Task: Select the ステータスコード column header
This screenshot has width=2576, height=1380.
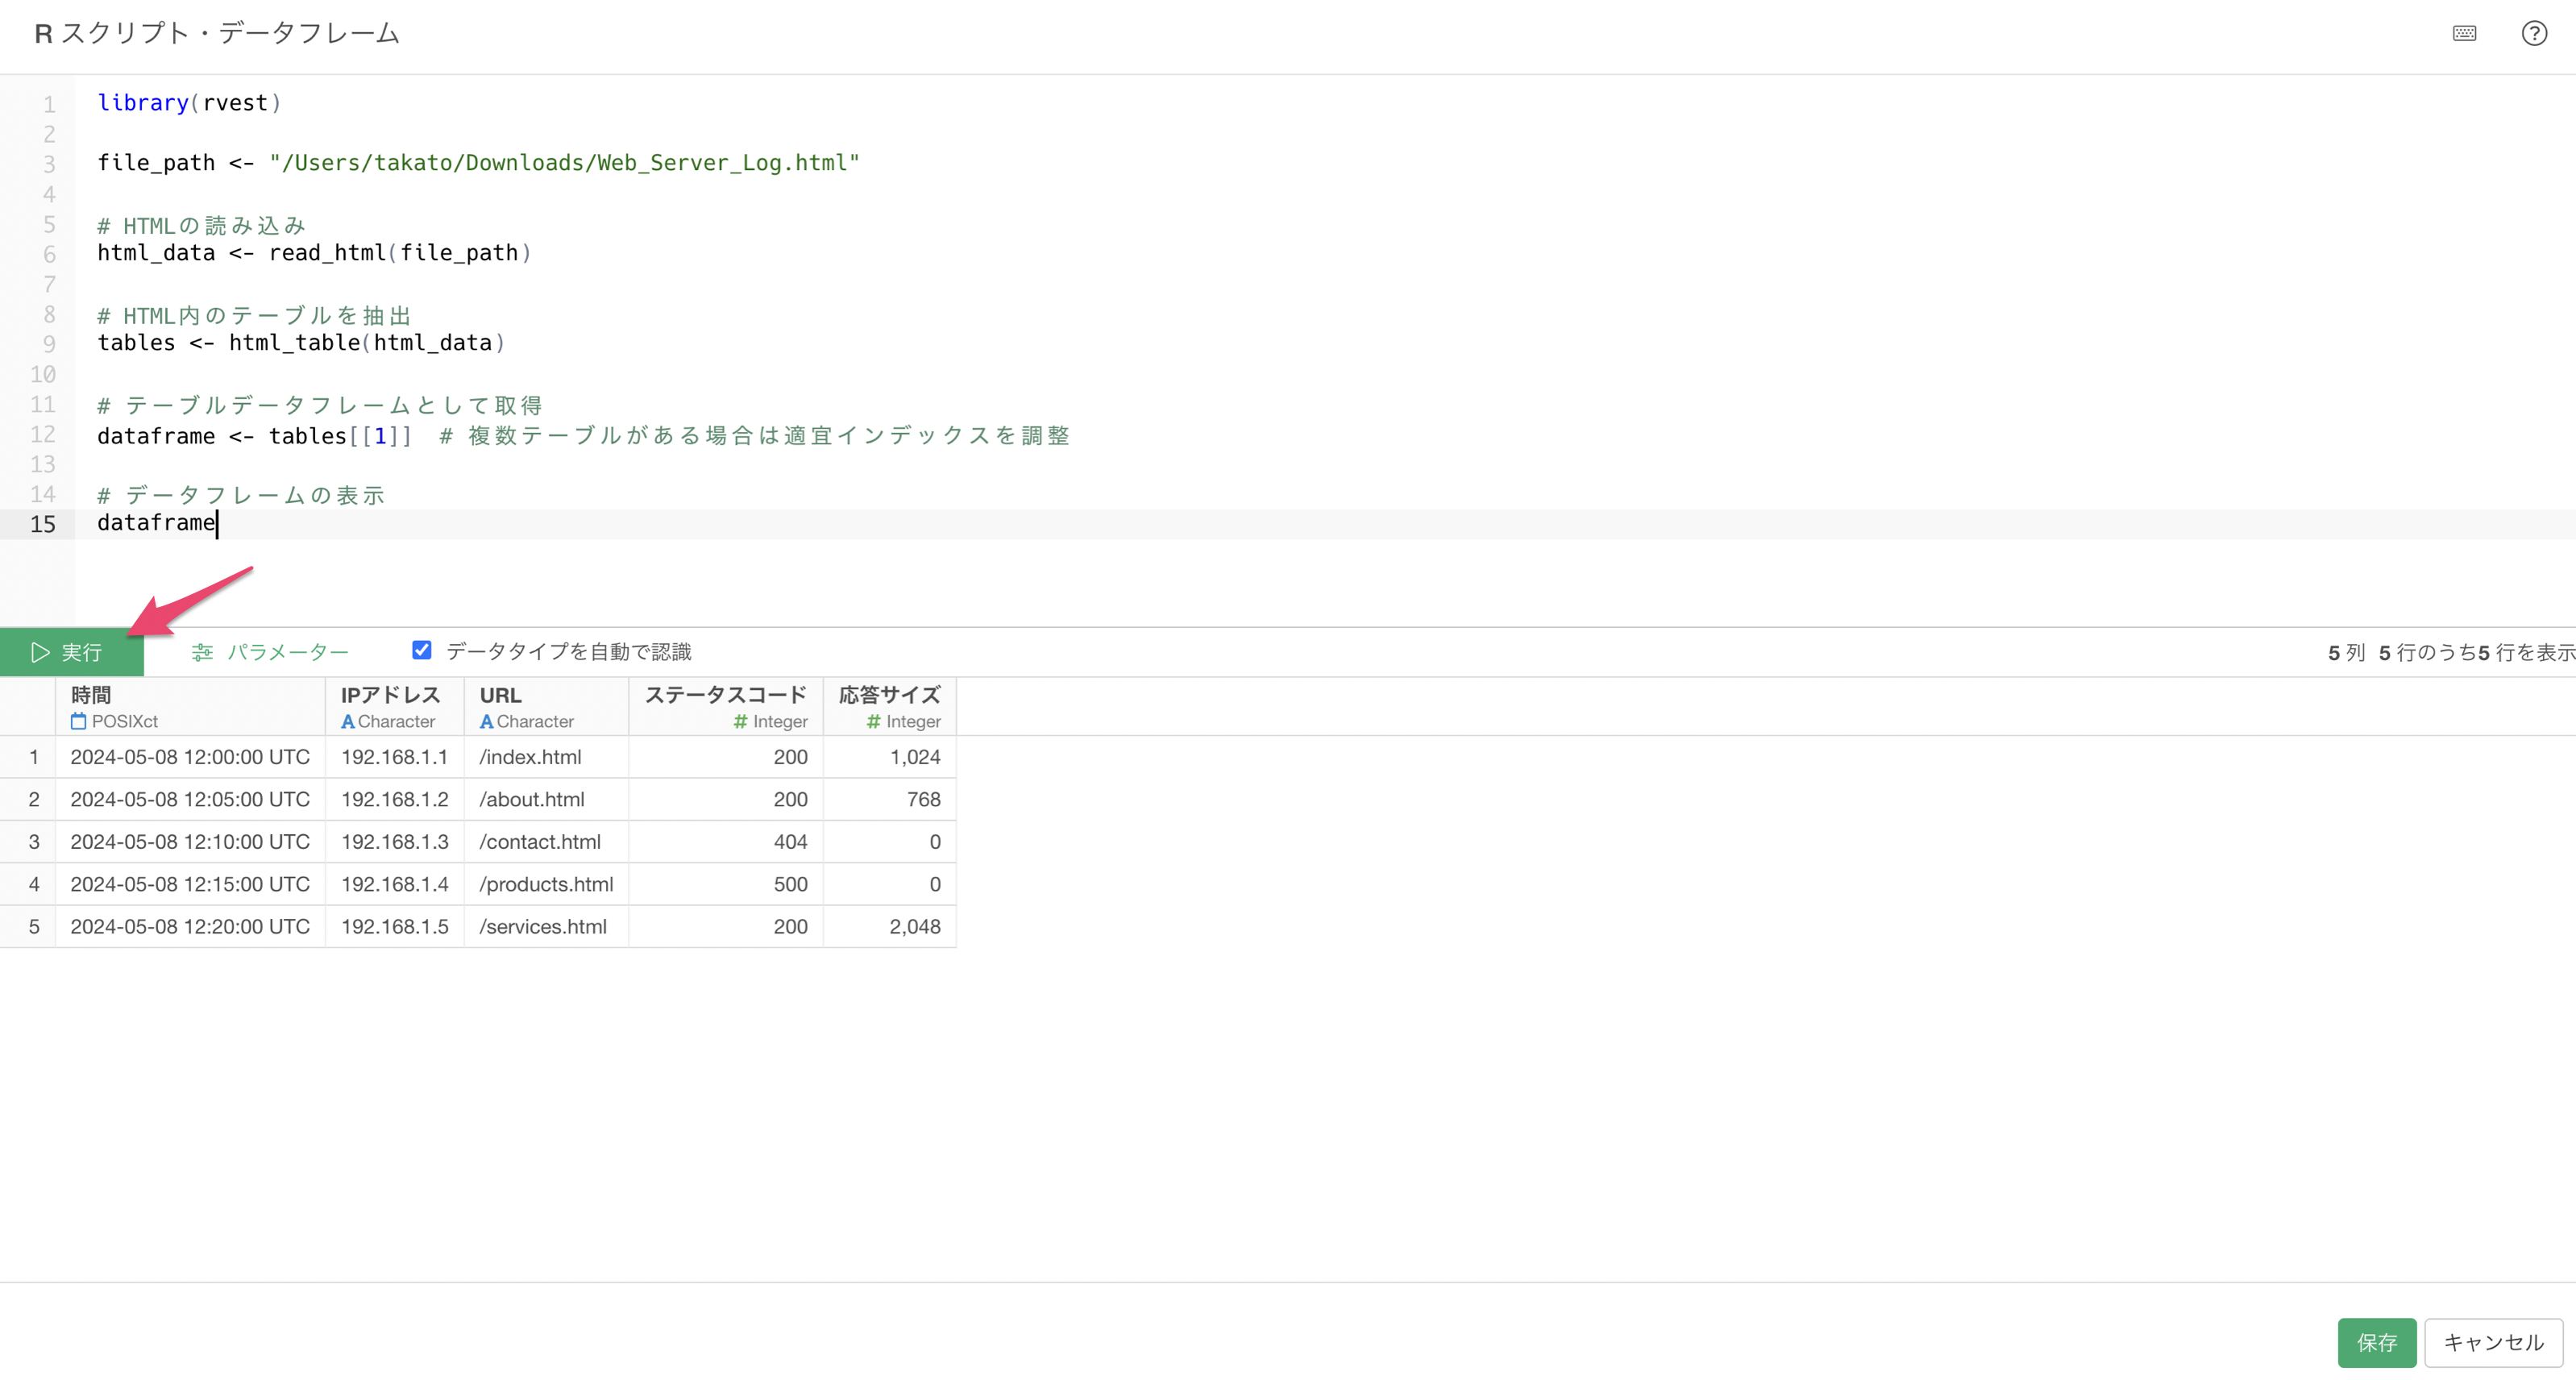Action: pos(725,695)
